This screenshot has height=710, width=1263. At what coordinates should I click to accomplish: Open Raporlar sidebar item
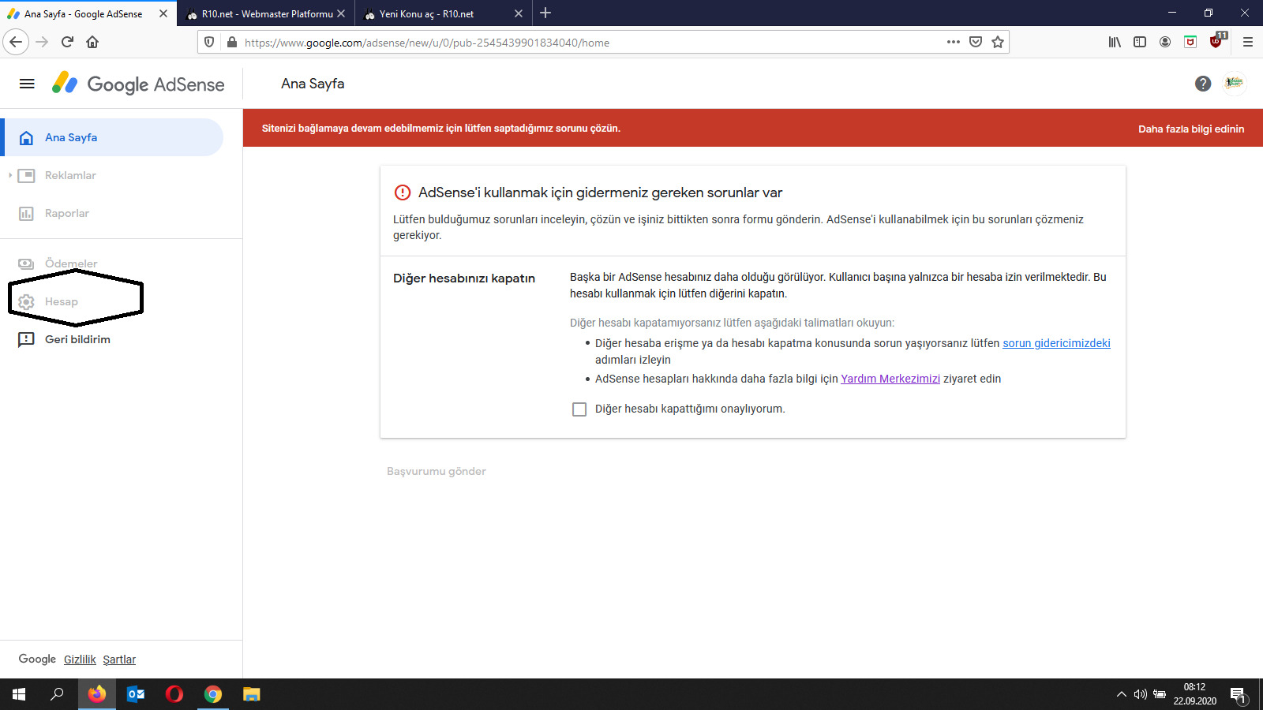67,213
